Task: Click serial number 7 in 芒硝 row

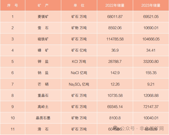Action: [x=13, y=84]
